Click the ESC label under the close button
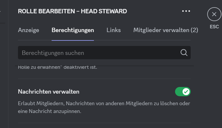The image size is (222, 128). (x=214, y=27)
